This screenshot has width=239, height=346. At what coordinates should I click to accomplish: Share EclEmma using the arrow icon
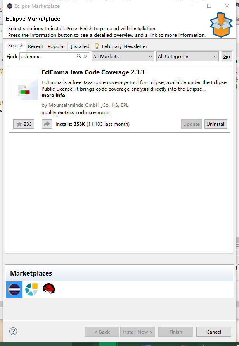click(47, 124)
